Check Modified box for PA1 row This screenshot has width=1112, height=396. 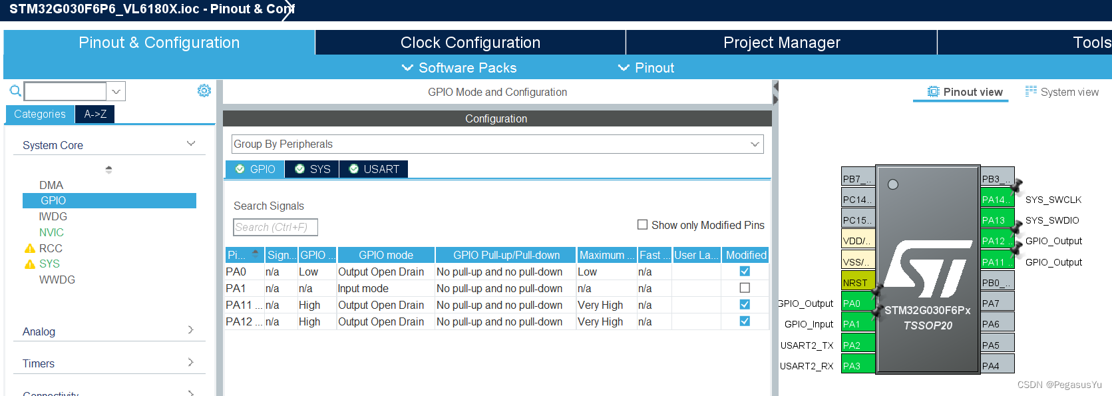745,288
